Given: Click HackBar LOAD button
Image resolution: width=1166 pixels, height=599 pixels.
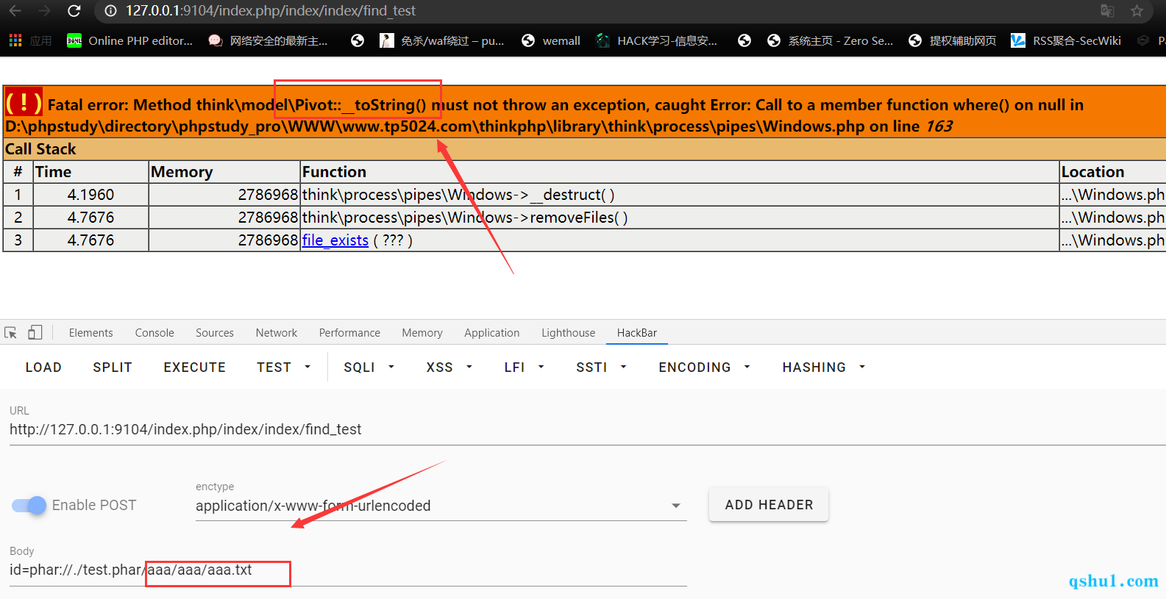Looking at the screenshot, I should tap(43, 367).
